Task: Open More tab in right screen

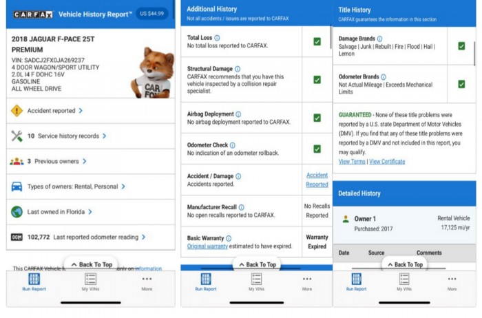Action: pos(452,283)
